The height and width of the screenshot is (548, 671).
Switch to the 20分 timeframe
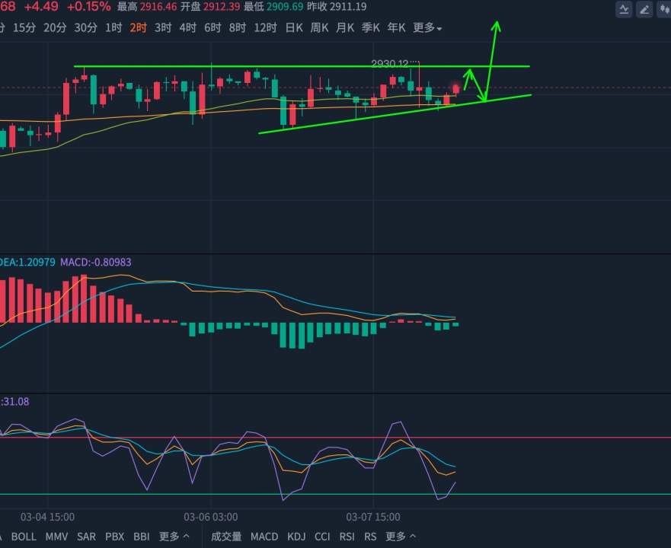[55, 28]
